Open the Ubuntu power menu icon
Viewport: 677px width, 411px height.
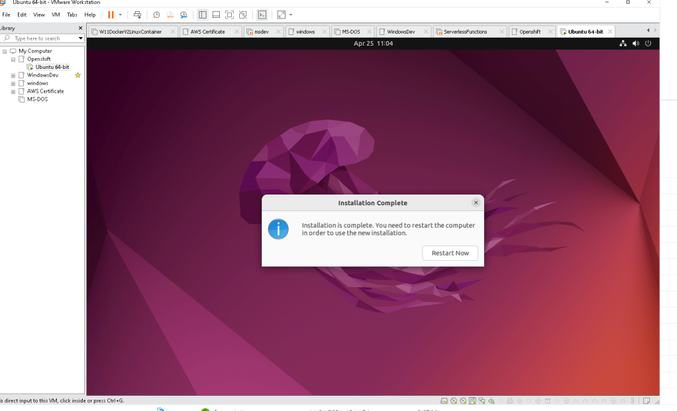[648, 43]
